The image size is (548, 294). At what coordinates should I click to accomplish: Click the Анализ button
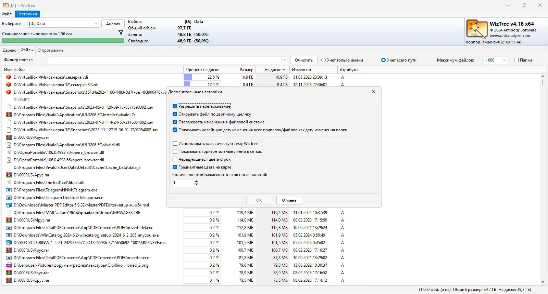point(113,24)
